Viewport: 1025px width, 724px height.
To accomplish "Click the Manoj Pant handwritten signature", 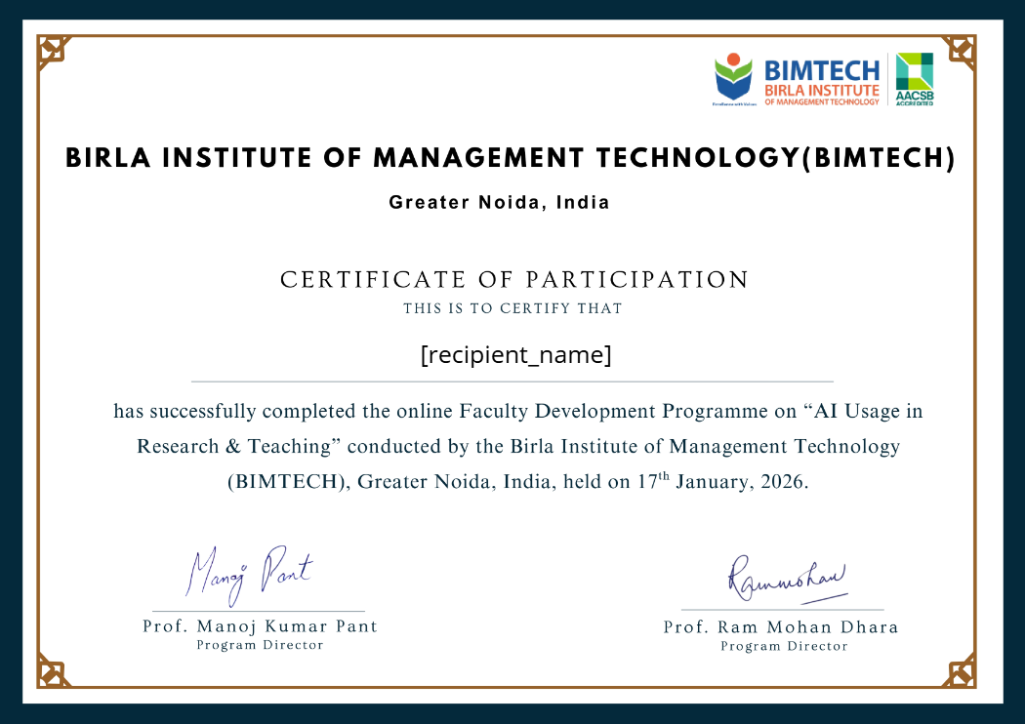I will click(x=249, y=572).
